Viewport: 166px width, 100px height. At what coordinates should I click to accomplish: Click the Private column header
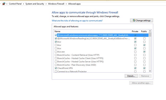click(x=135, y=31)
